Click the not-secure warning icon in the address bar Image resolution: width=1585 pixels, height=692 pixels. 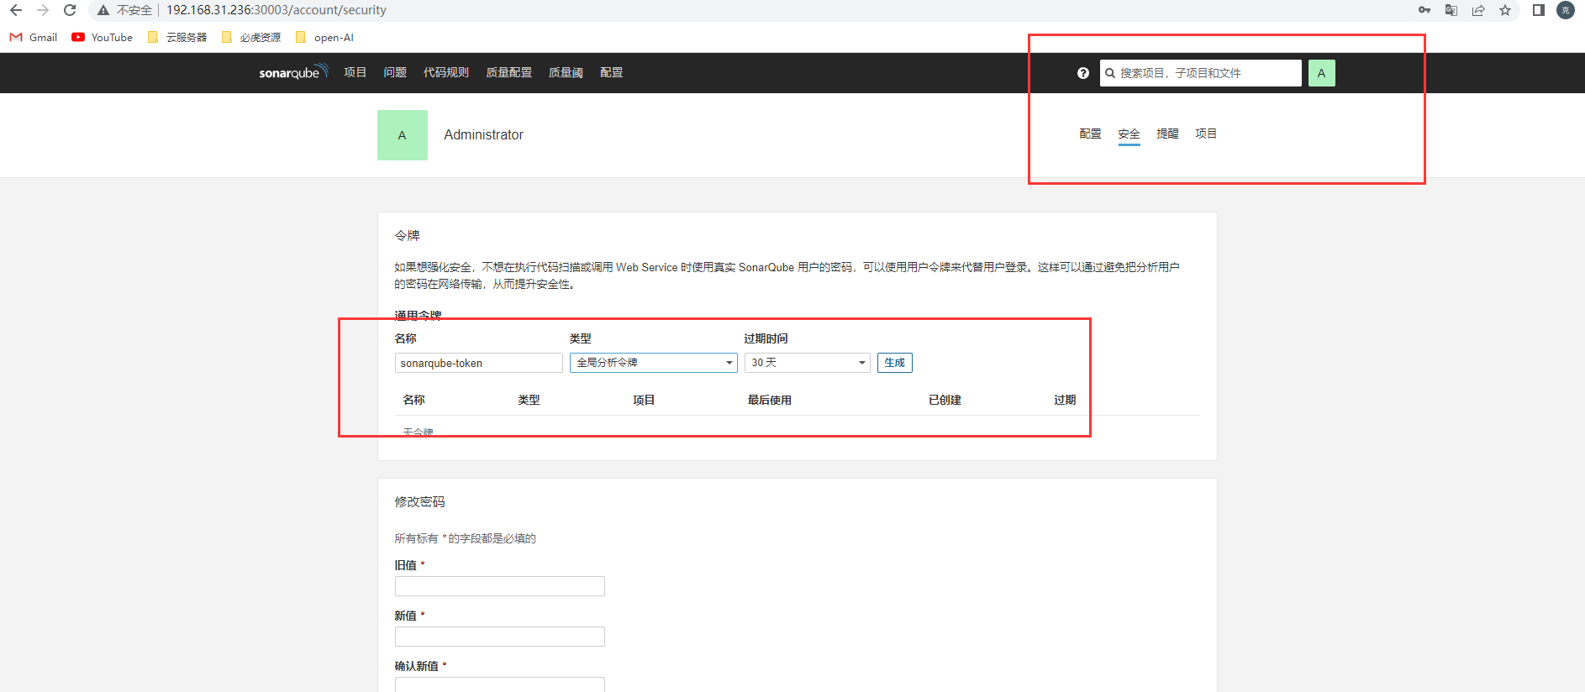103,10
